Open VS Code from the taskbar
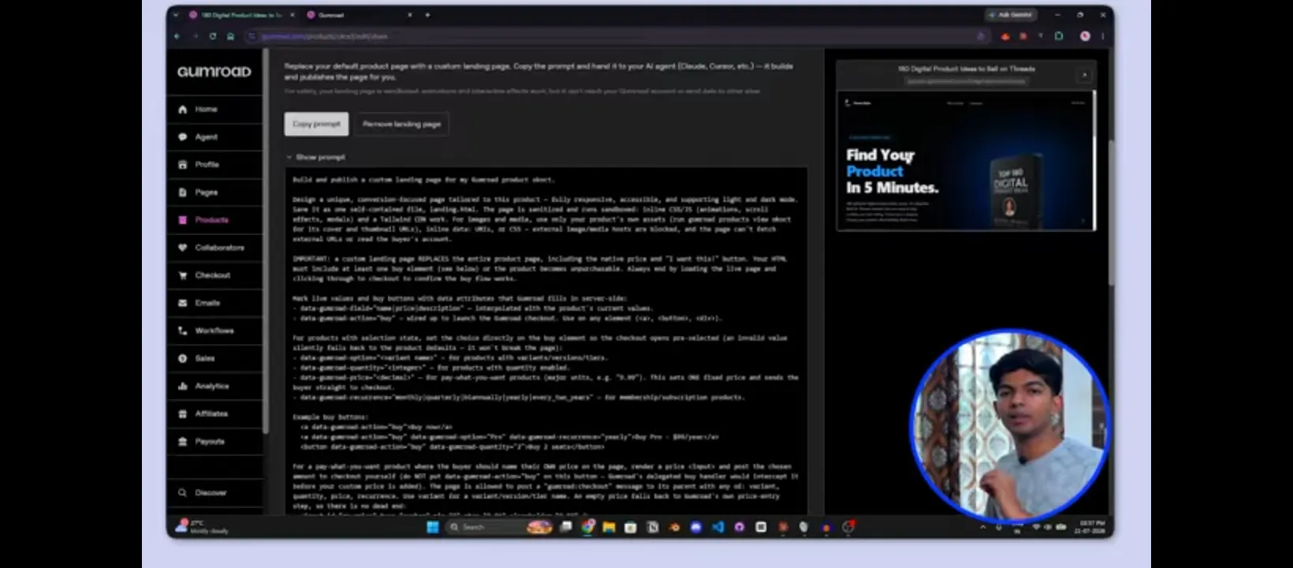The width and height of the screenshot is (1293, 568). pyautogui.click(x=717, y=527)
